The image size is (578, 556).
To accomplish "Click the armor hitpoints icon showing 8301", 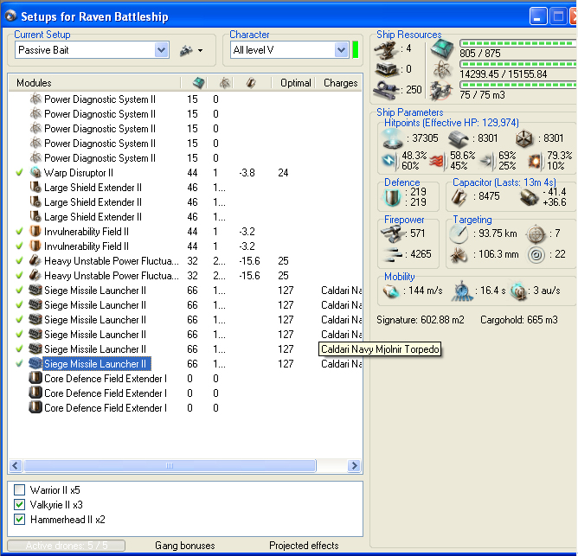I will (459, 139).
